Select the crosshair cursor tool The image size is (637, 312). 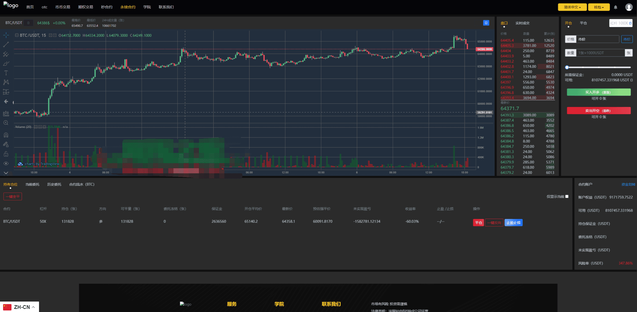tap(6, 35)
